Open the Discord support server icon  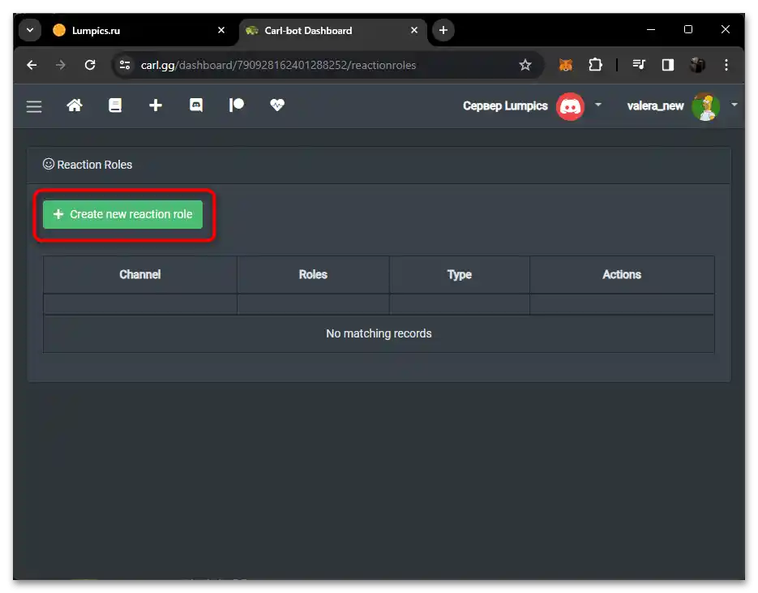tap(196, 105)
